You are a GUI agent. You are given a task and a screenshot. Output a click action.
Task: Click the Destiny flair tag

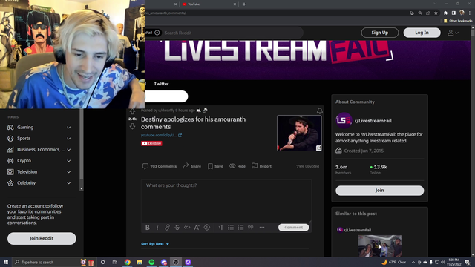151,143
